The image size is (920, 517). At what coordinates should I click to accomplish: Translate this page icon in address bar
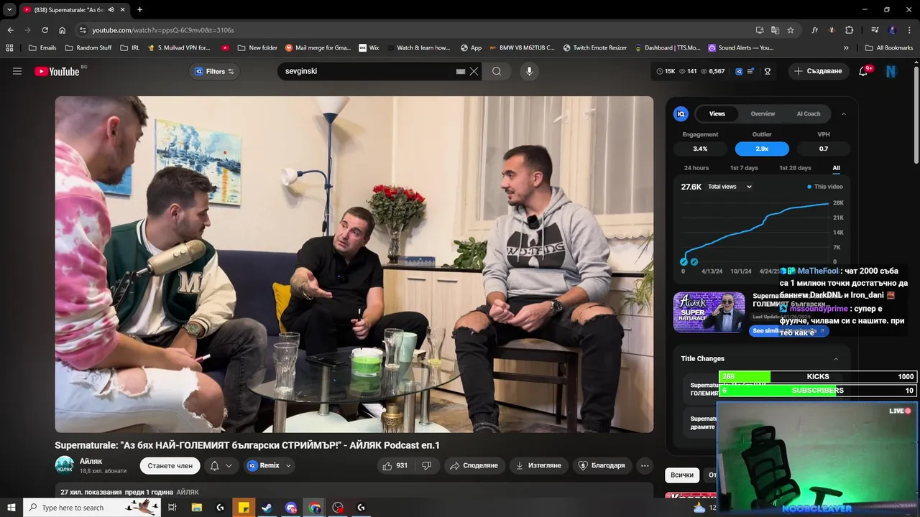click(x=775, y=30)
